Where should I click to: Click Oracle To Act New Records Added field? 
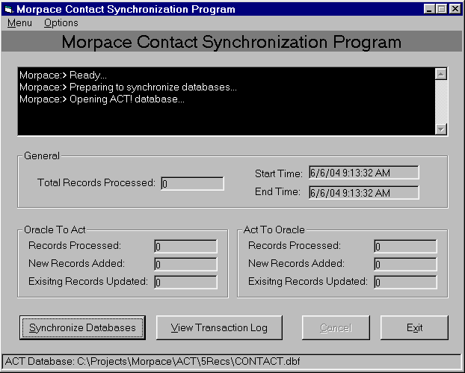185,264
